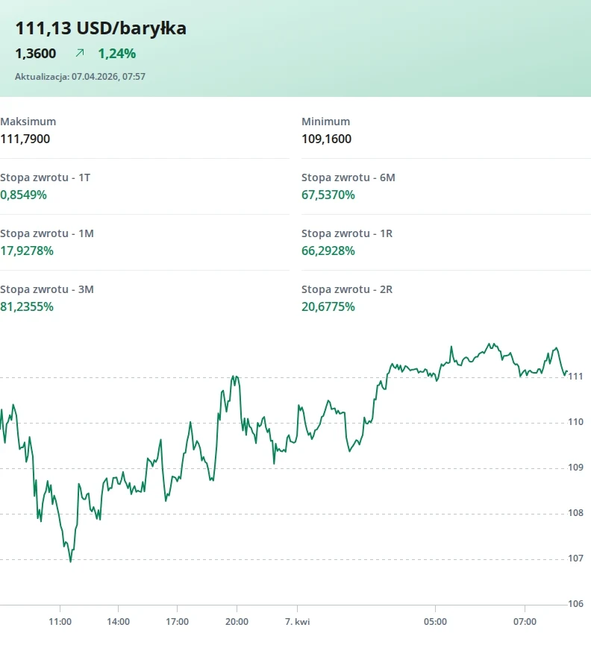Image resolution: width=591 pixels, height=645 pixels.
Task: Click the chart's lowest price dip point
Action: point(71,561)
